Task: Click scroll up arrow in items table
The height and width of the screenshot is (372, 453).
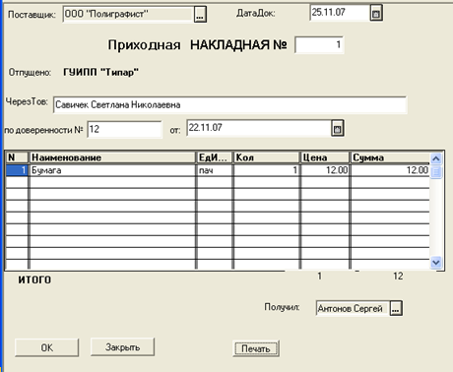Action: click(x=436, y=159)
